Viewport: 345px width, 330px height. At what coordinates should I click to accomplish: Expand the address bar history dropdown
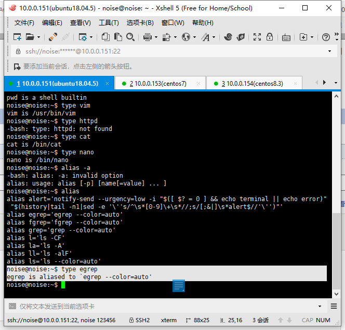coord(329,51)
